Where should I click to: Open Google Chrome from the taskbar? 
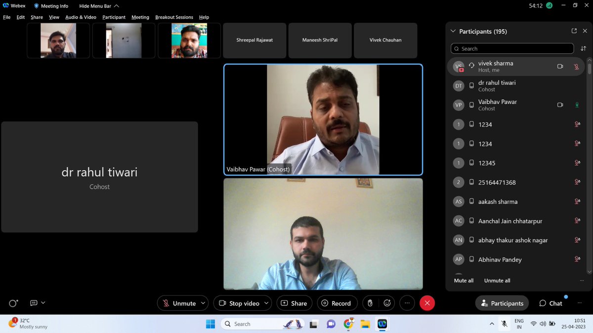click(348, 324)
